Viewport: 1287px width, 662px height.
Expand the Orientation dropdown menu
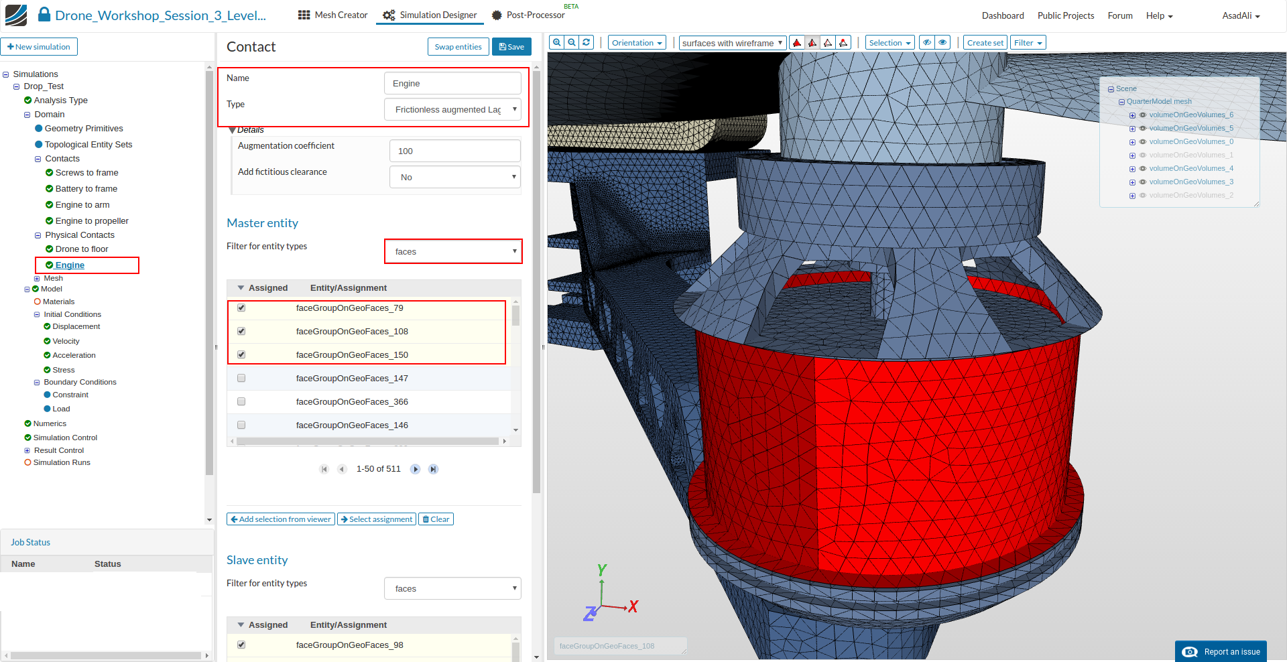636,43
